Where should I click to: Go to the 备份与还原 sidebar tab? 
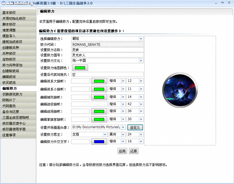pyautogui.click(x=18, y=112)
